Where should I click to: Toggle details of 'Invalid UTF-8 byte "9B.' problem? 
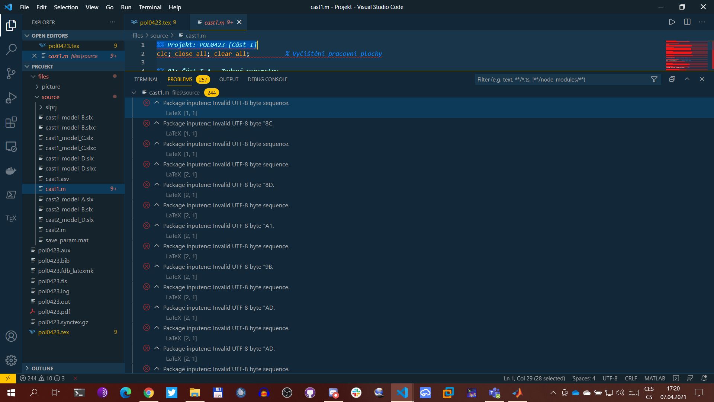pos(157,267)
